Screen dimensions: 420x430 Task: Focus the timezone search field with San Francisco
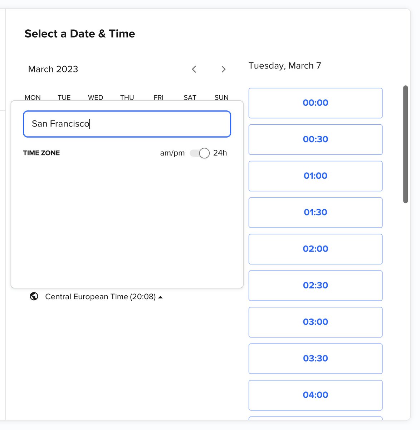127,124
